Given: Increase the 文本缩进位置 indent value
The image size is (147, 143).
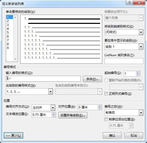Looking at the screenshot, I should (54, 113).
